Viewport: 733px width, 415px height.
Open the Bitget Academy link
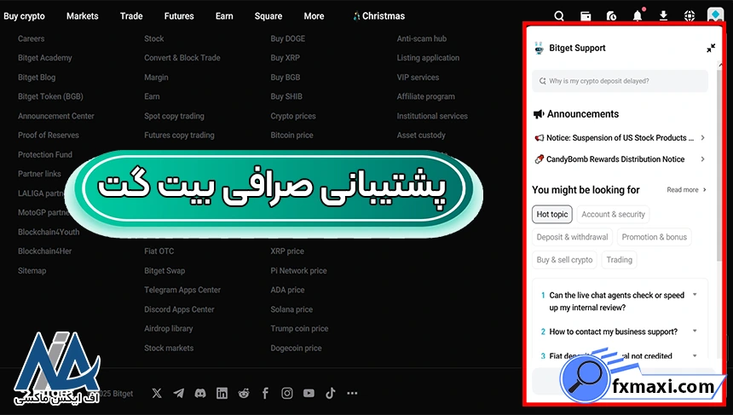coord(45,58)
